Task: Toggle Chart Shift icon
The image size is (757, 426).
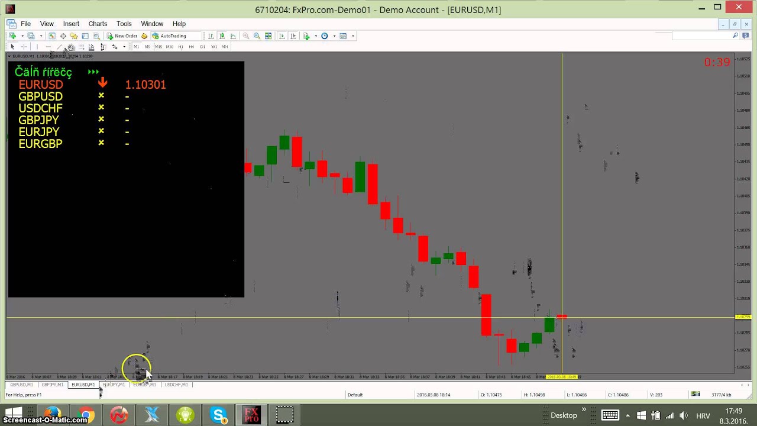Action: (x=293, y=36)
